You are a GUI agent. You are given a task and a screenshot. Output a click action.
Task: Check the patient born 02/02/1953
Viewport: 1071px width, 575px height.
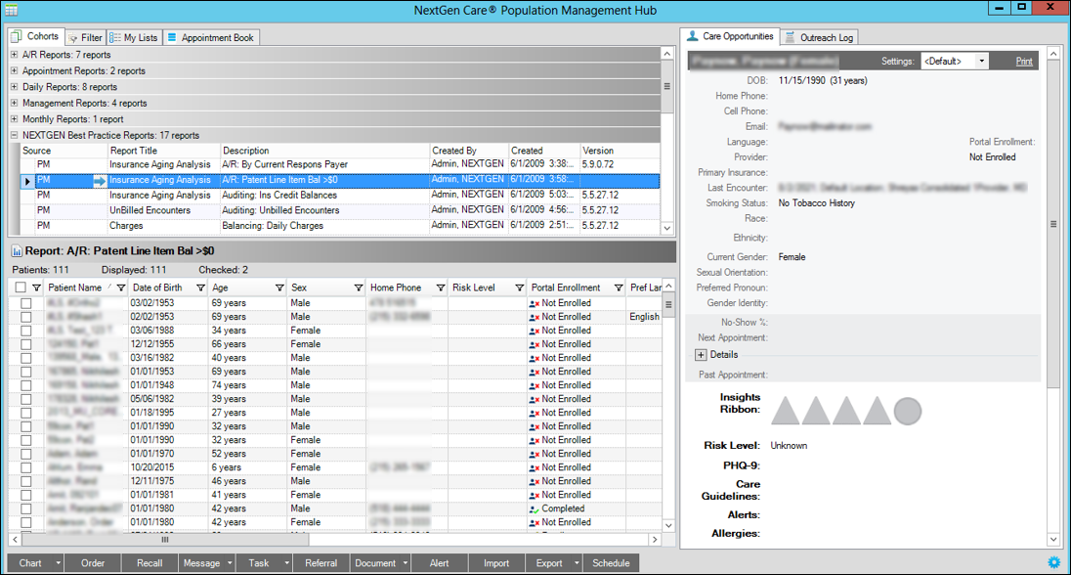pyautogui.click(x=26, y=317)
